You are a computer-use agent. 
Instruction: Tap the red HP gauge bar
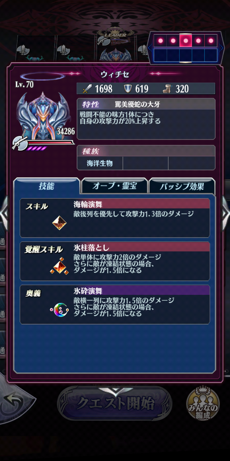coord(51,143)
